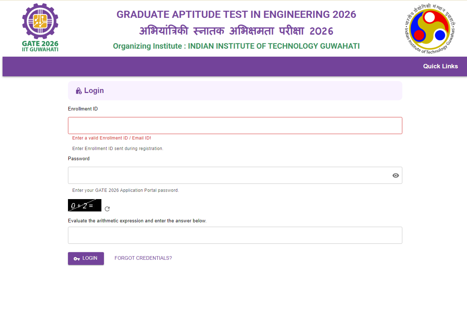
Task: Open the Quick Links menu
Action: tap(440, 66)
